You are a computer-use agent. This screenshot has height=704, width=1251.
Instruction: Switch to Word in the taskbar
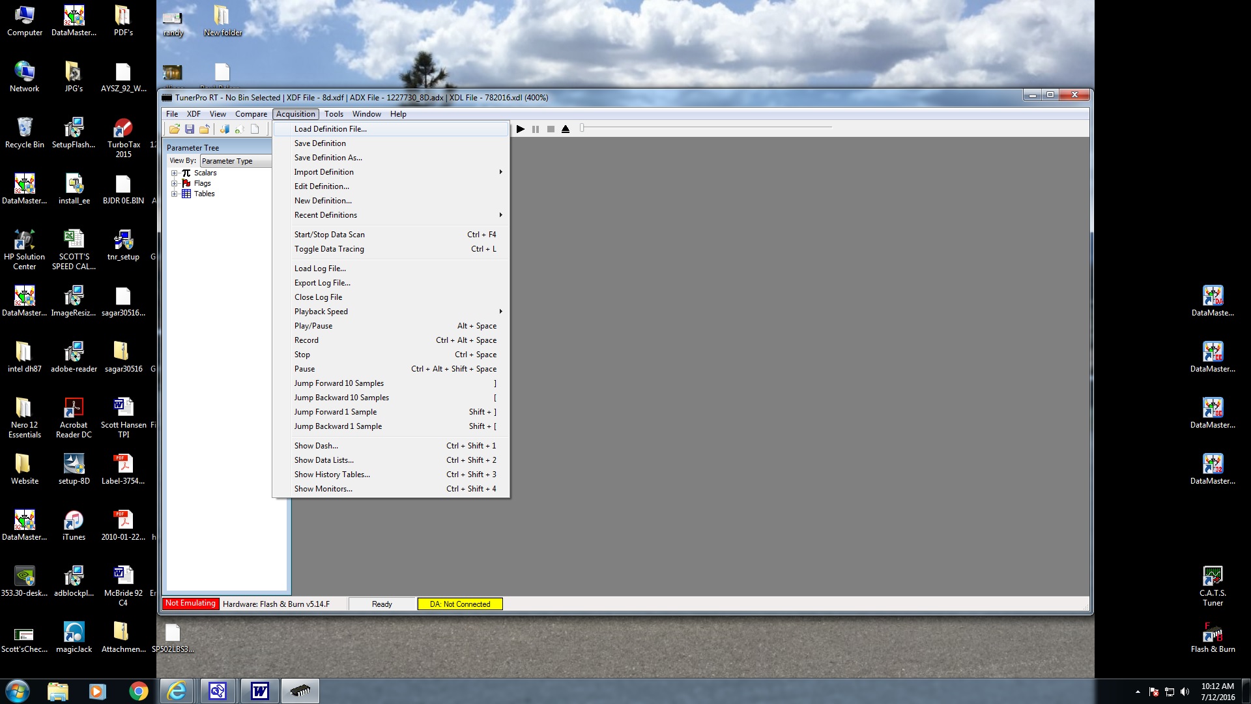point(259,691)
